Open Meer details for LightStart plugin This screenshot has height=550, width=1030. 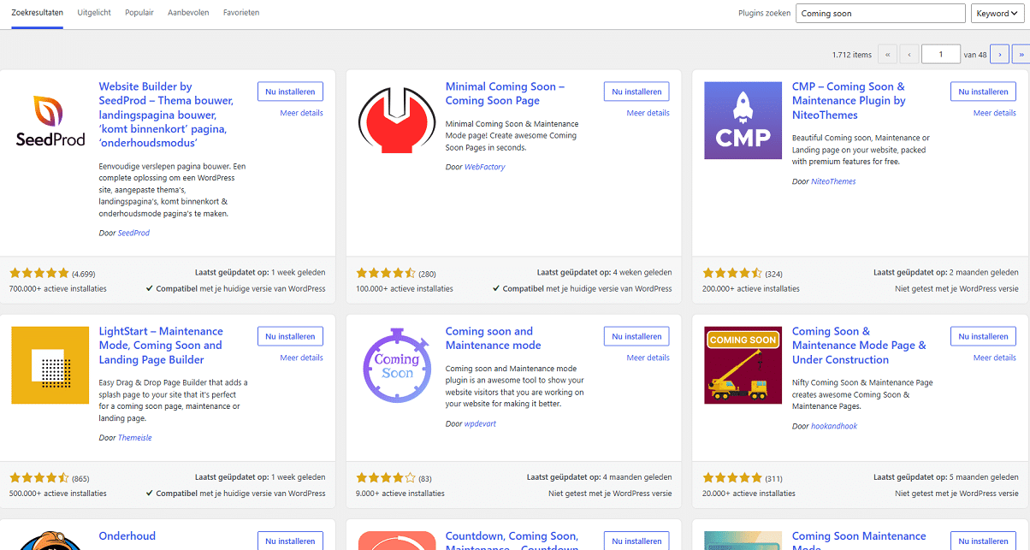[301, 358]
